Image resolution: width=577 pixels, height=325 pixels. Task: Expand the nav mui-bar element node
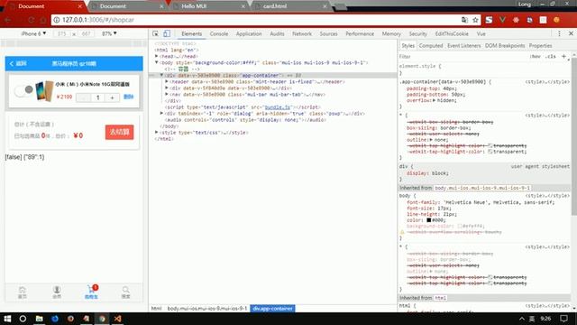click(x=167, y=94)
